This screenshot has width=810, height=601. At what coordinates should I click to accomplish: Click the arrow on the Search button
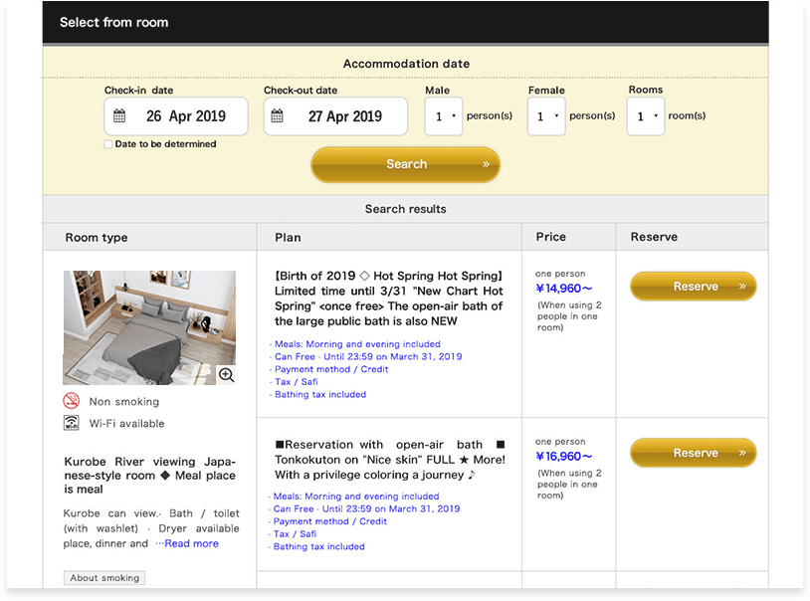(486, 164)
